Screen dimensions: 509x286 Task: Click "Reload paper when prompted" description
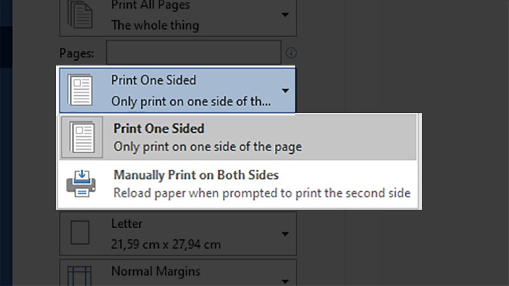[x=261, y=193]
